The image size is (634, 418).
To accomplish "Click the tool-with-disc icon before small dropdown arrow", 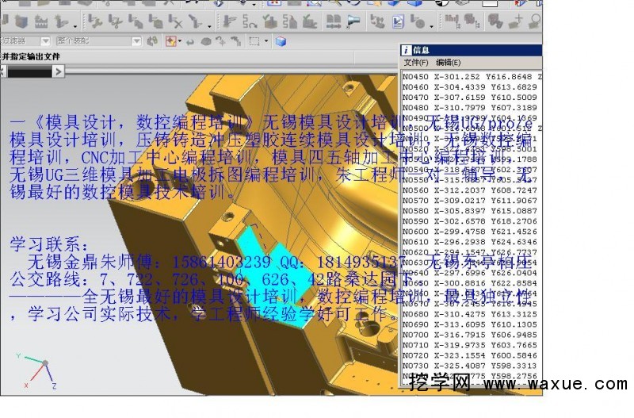I will [418, 21].
